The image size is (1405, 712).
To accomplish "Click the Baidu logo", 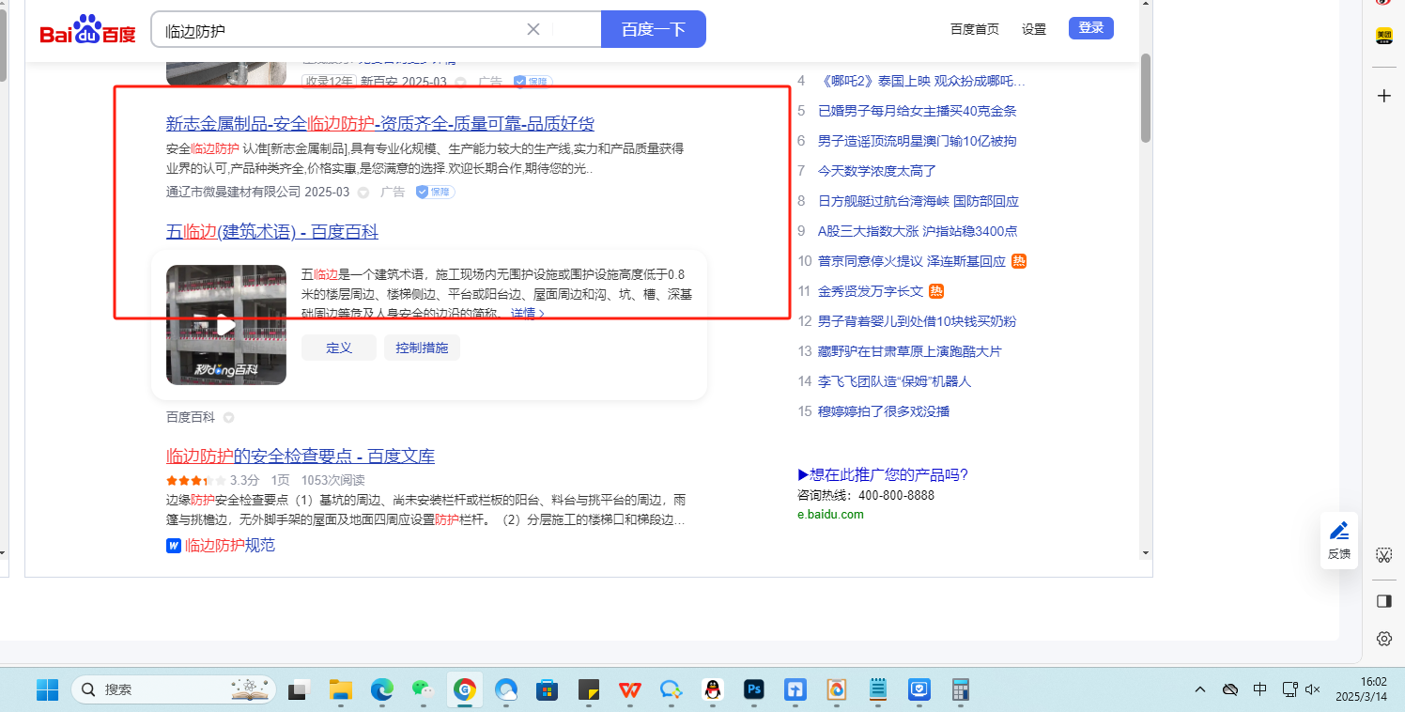I will click(x=87, y=30).
